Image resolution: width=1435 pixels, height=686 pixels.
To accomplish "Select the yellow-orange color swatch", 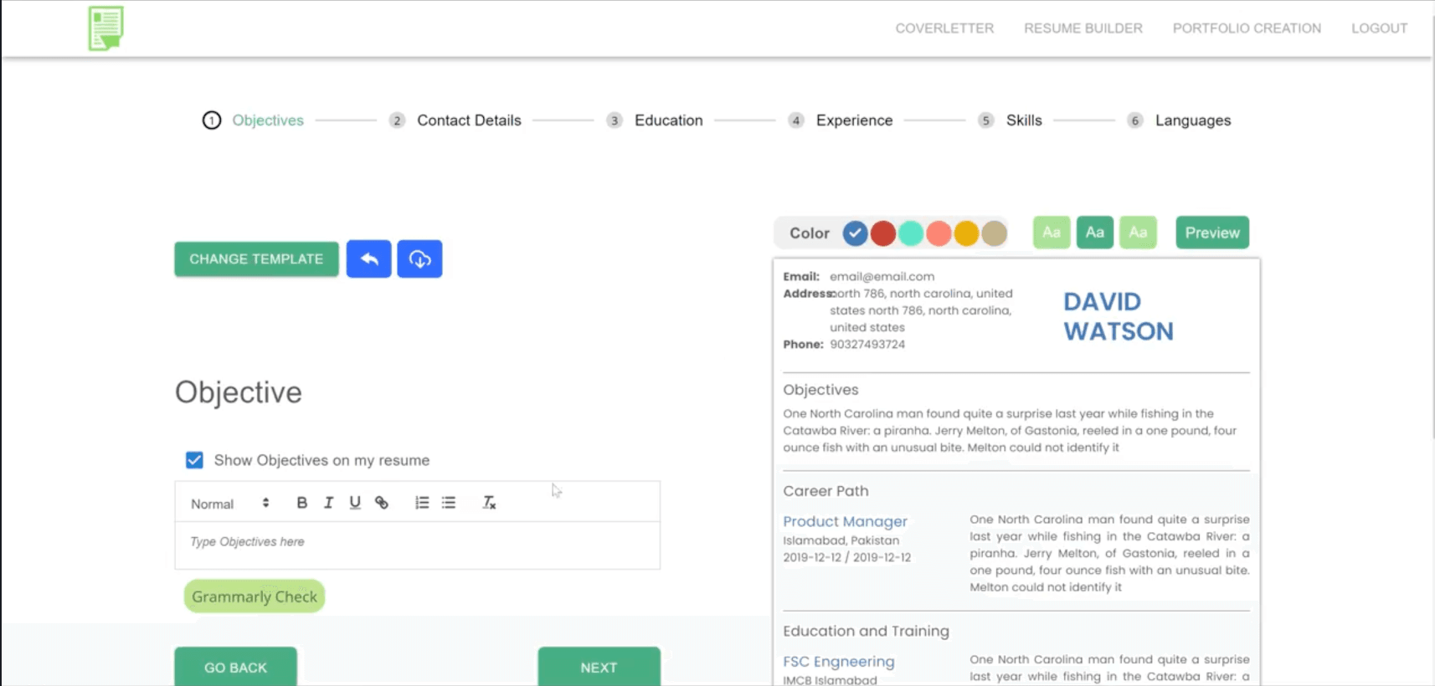I will tap(966, 233).
